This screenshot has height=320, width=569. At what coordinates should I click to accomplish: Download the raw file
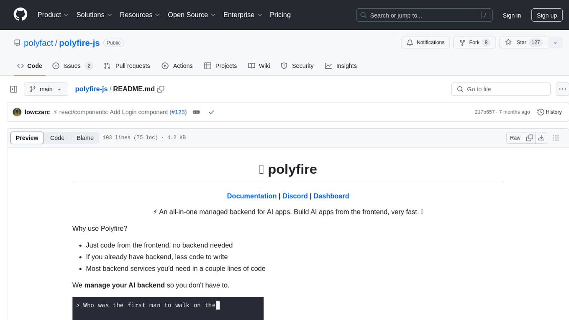coord(541,138)
